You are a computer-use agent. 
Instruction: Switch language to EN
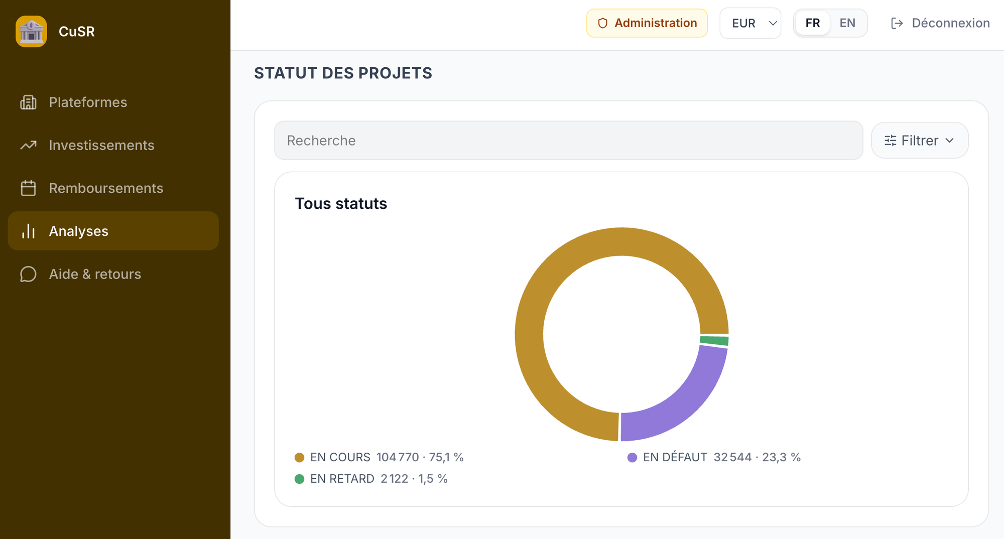coord(847,23)
